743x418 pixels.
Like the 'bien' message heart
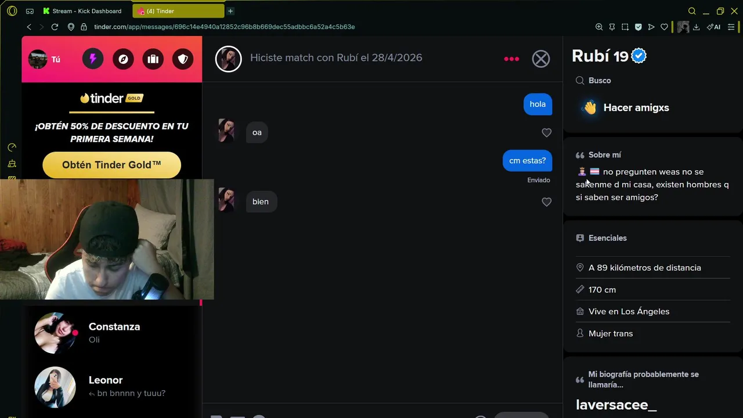click(546, 202)
